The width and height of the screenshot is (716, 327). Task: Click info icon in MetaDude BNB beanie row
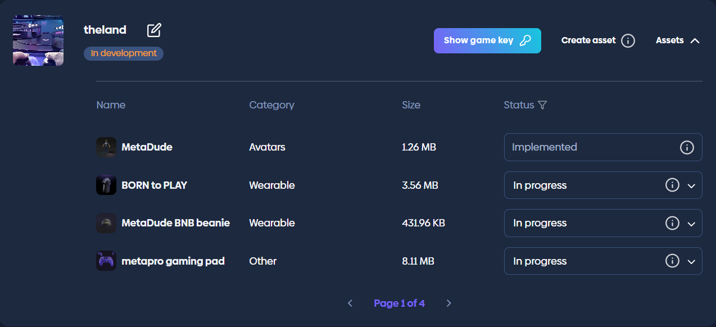[x=672, y=223]
